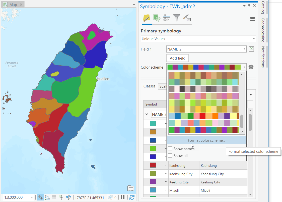Viewport: 282px width, 202px height.
Task: Open Symbol layer drawing options
Action: click(x=167, y=18)
